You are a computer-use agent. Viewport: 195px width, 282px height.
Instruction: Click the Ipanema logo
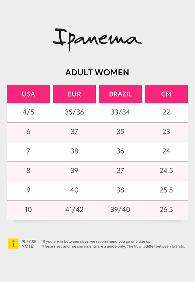[97, 39]
